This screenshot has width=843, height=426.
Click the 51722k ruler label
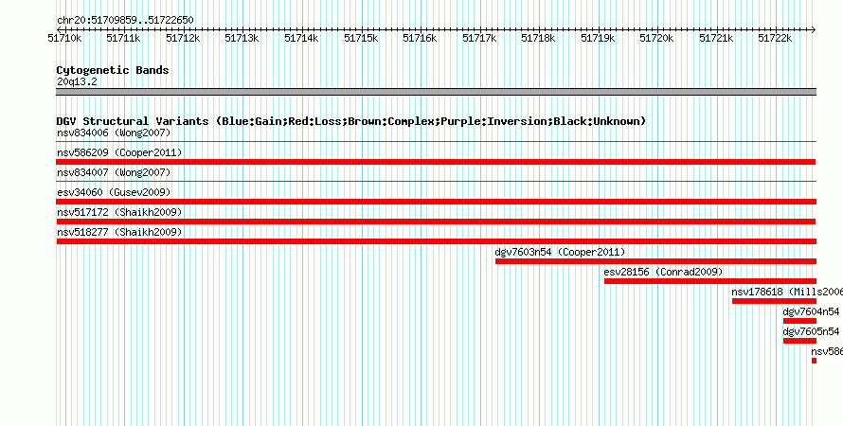click(x=775, y=38)
